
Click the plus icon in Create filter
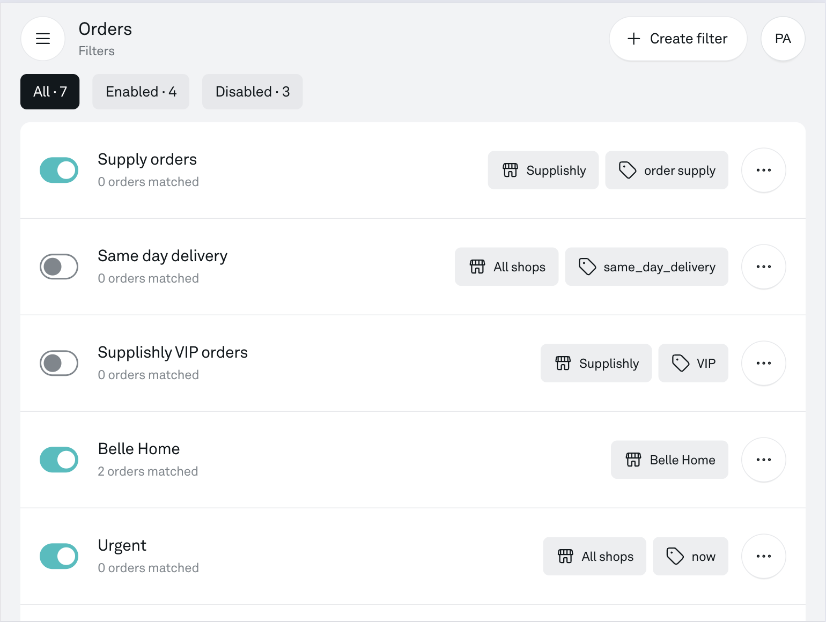(633, 39)
